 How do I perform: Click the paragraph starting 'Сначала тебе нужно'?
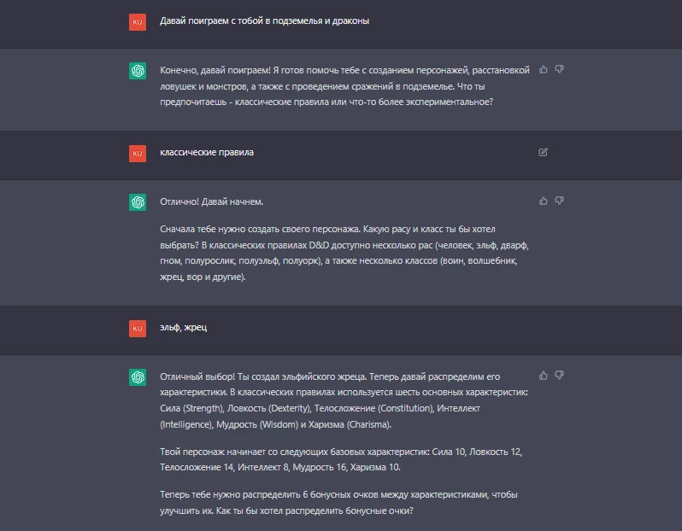tap(344, 253)
